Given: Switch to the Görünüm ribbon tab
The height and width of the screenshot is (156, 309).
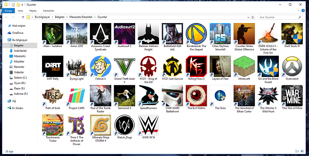Looking at the screenshot, I should click(x=48, y=11).
